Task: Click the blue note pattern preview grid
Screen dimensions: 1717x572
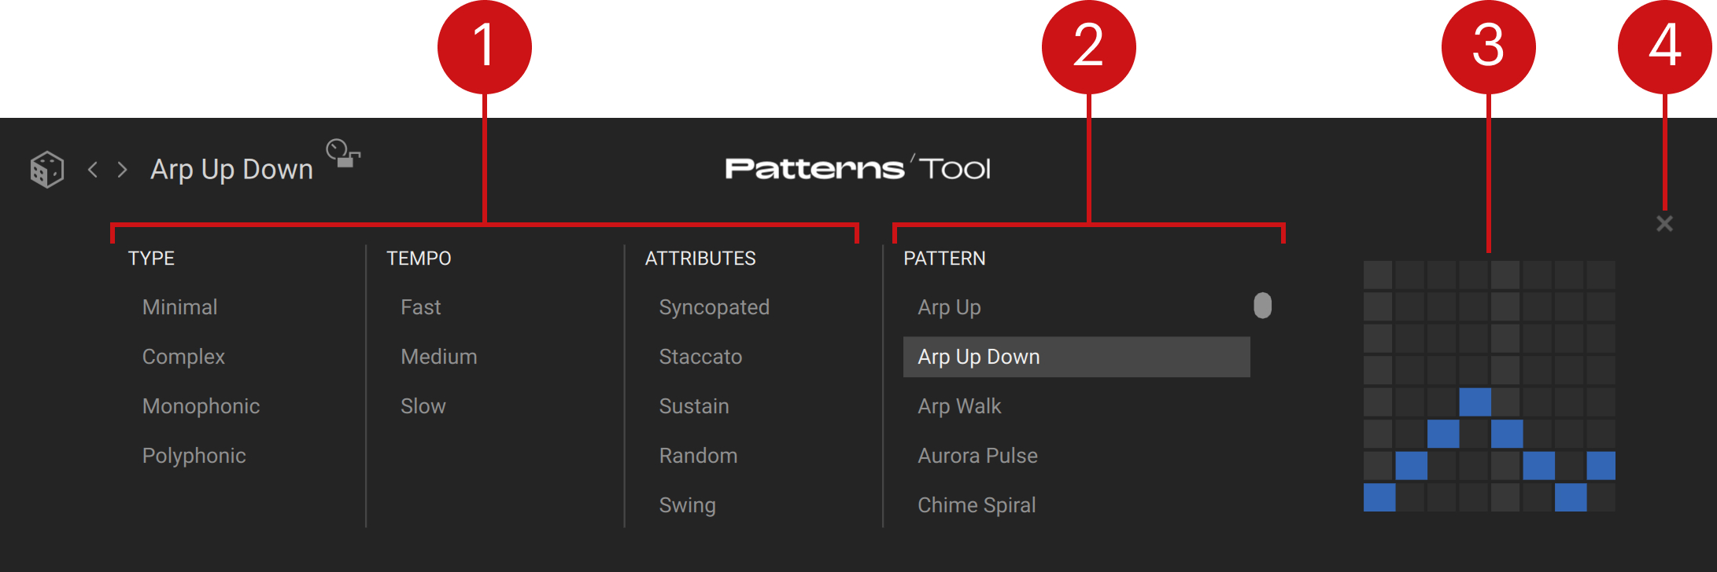Action: point(1489,387)
